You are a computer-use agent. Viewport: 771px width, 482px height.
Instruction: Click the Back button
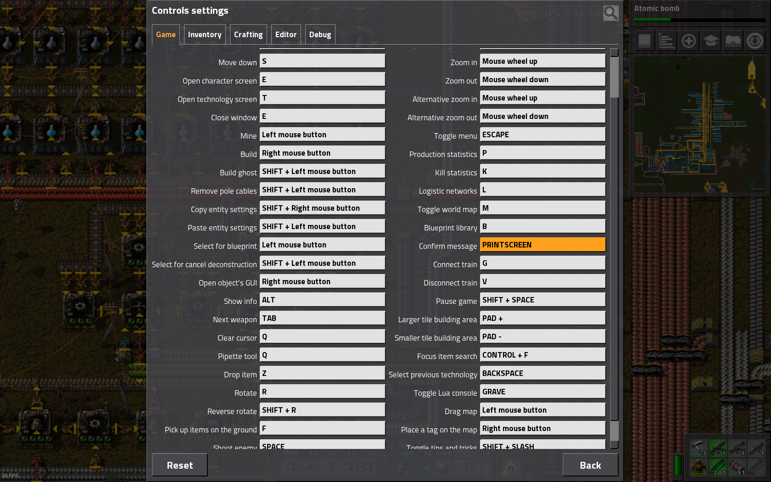[x=590, y=465]
